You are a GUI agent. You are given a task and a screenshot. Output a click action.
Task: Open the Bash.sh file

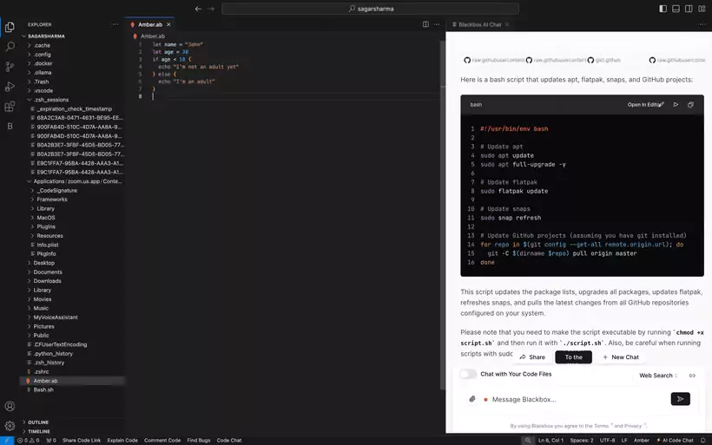[71, 389]
